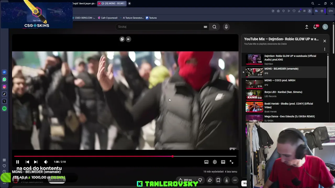Image resolution: width=335 pixels, height=188 pixels.
Task: Click the send/flow arrow toolbar icon
Action: (289, 11)
